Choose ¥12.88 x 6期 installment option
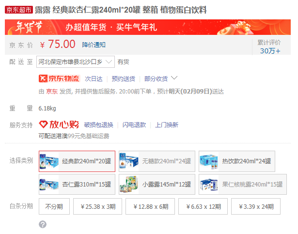 point(150,206)
